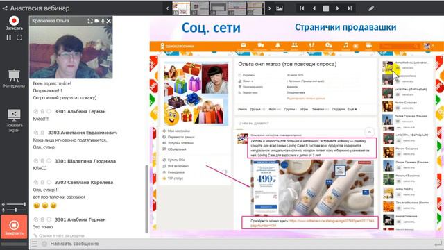The height and width of the screenshot is (250, 444).
Task: Click the share icon beside webinar title
Action: tap(5, 8)
